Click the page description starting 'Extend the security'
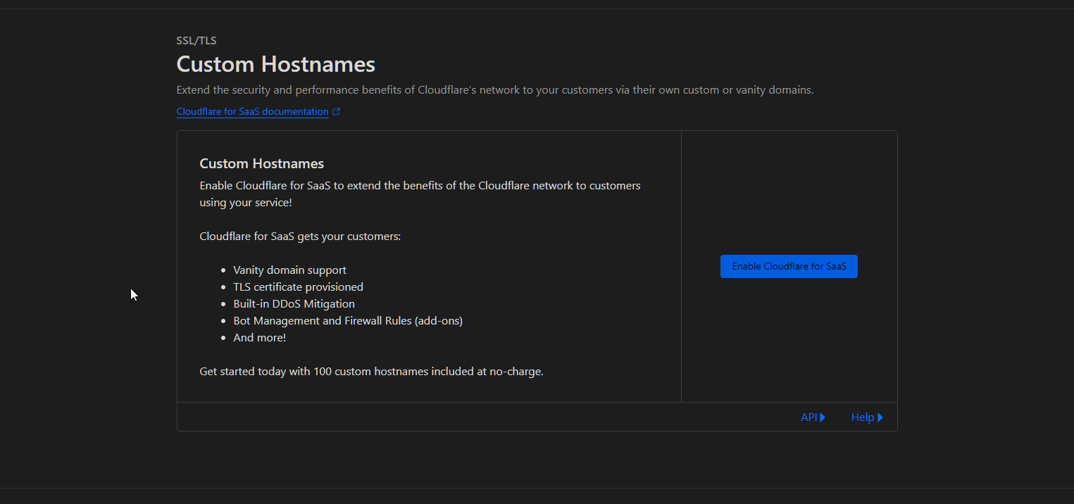 [494, 90]
